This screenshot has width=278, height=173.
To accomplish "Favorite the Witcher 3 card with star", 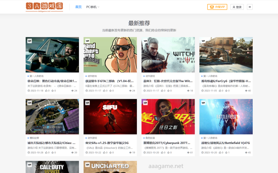I will [168, 91].
